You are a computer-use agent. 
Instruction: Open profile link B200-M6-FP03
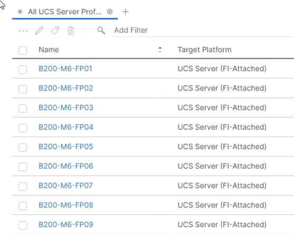pos(66,108)
